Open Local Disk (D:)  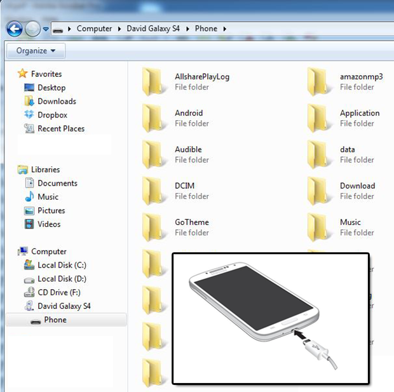(x=62, y=279)
